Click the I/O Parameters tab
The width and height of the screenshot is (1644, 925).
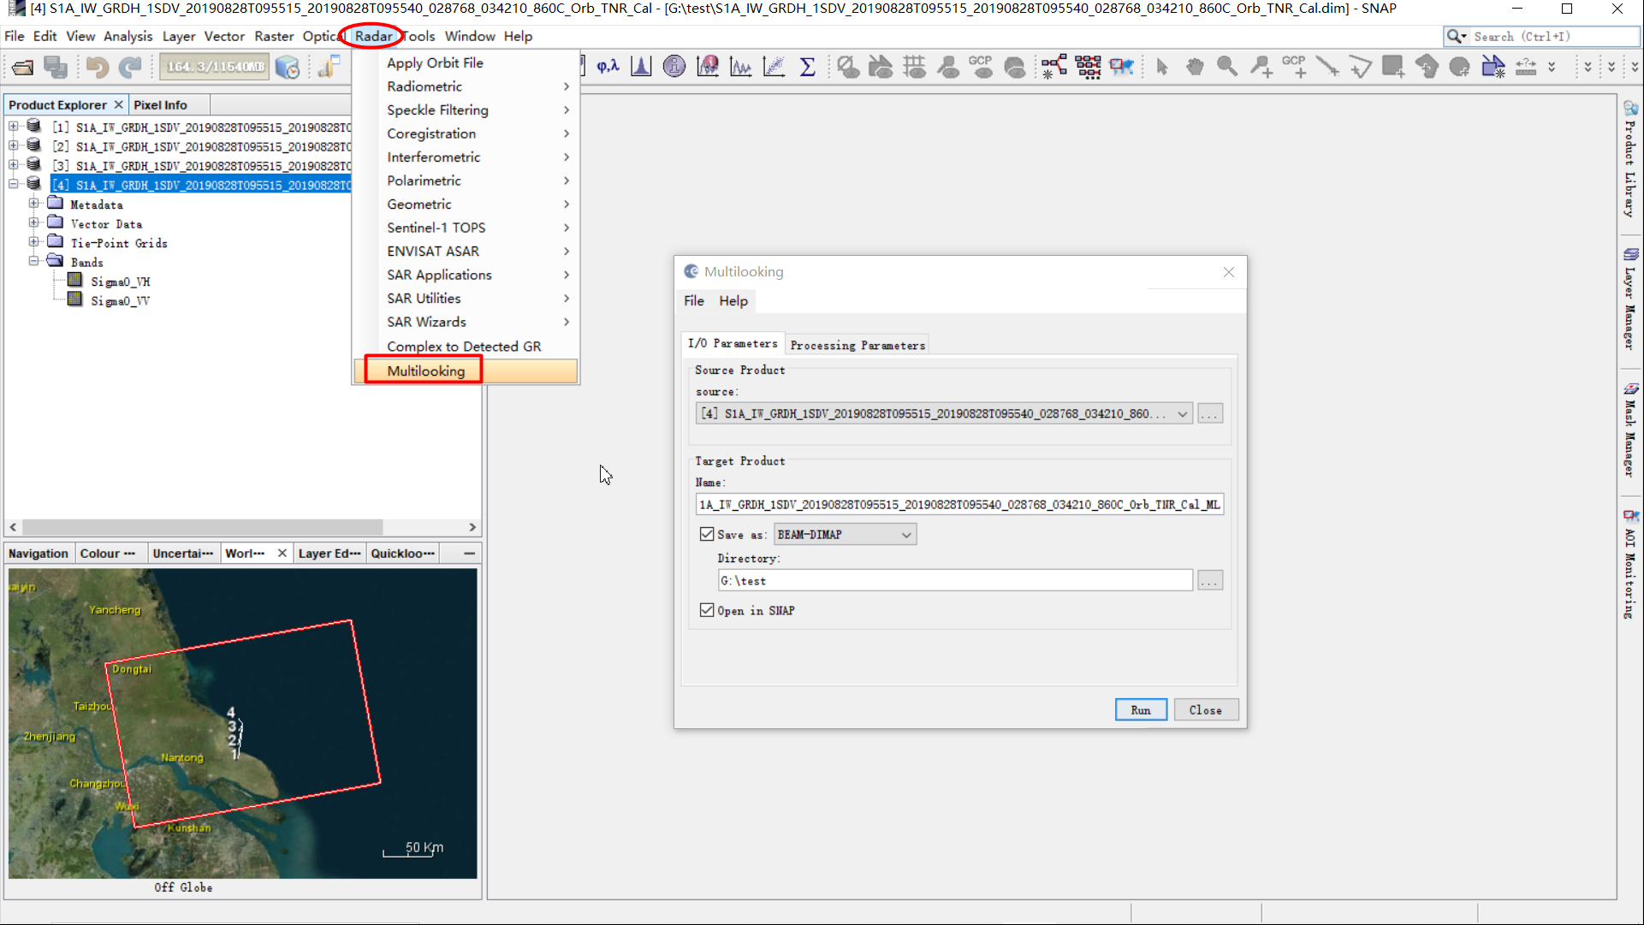732,345
